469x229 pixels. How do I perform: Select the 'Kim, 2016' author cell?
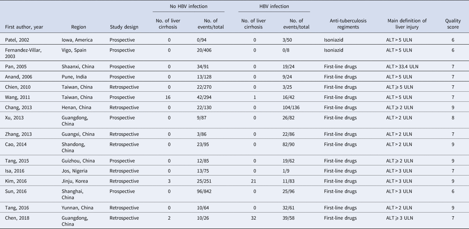[16, 181]
